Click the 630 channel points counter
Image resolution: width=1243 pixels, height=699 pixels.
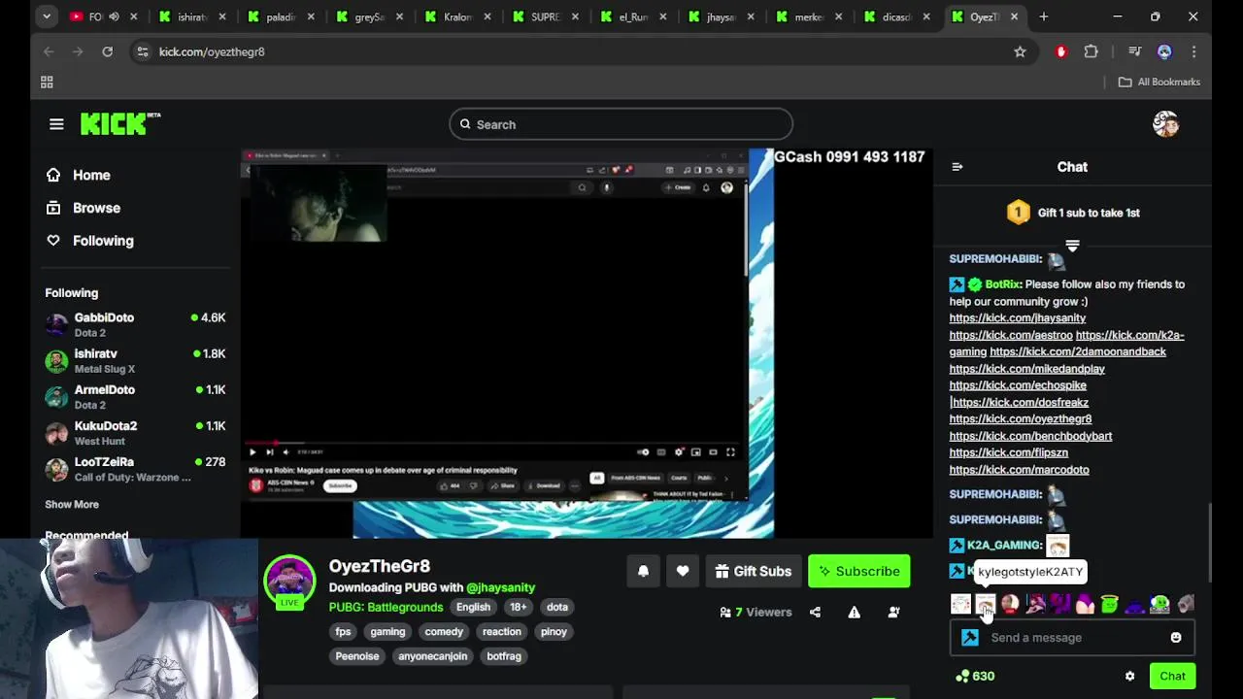click(x=975, y=676)
